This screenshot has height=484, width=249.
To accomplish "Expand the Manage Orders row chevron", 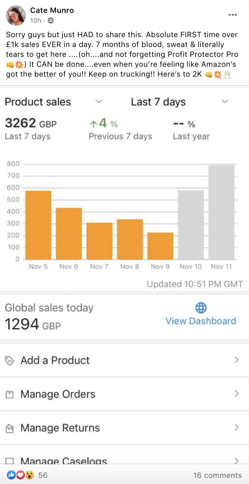I will [237, 394].
